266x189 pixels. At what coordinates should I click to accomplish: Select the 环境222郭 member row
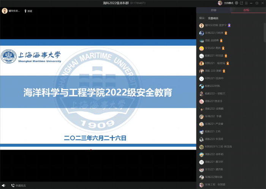pyautogui.click(x=214, y=177)
